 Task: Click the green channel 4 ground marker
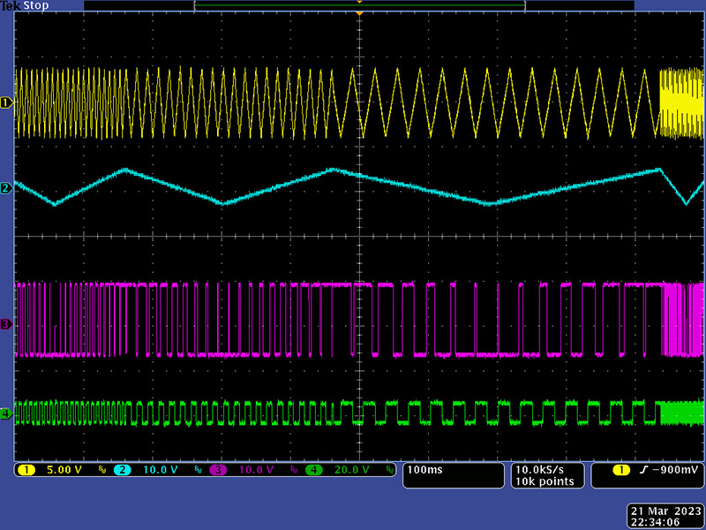(6, 413)
